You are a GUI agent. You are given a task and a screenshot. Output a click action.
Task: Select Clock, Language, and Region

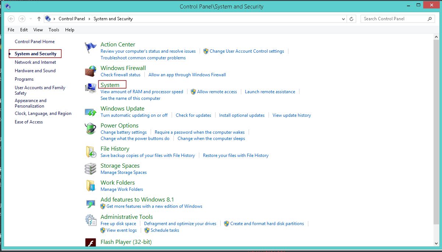click(43, 113)
